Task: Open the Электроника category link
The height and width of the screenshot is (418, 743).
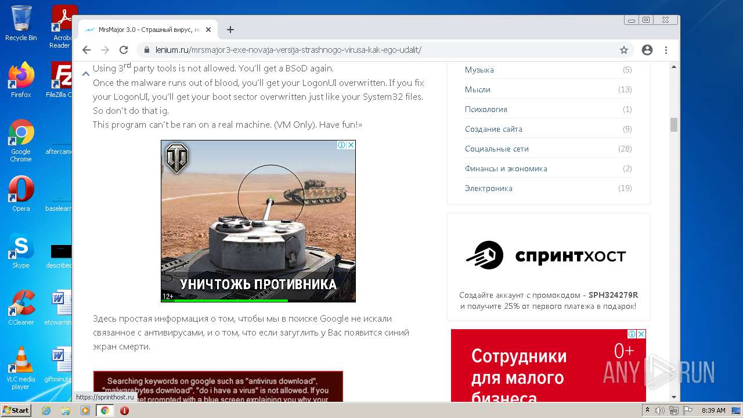Action: point(489,188)
